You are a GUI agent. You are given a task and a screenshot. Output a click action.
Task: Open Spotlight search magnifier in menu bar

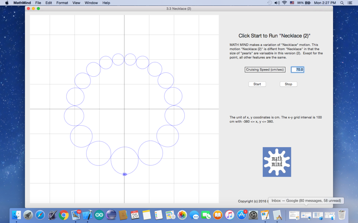click(x=342, y=3)
